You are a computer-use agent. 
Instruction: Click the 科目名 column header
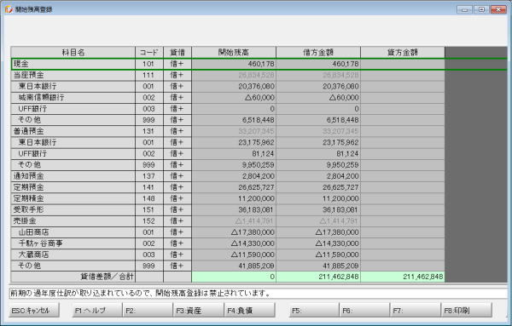(x=73, y=53)
